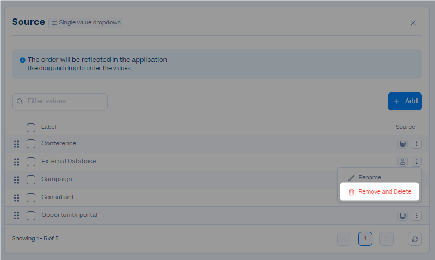Tick the Conference checkbox
The height and width of the screenshot is (260, 435).
(x=31, y=144)
